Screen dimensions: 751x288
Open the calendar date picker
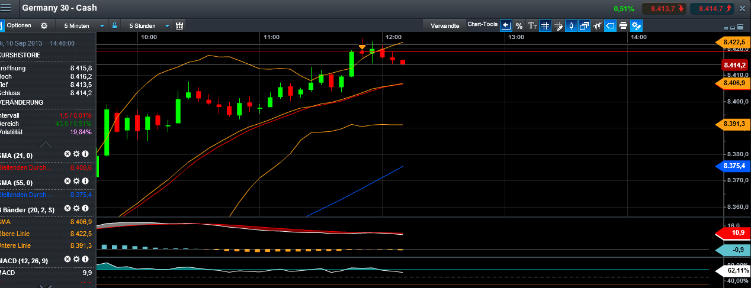point(179,25)
